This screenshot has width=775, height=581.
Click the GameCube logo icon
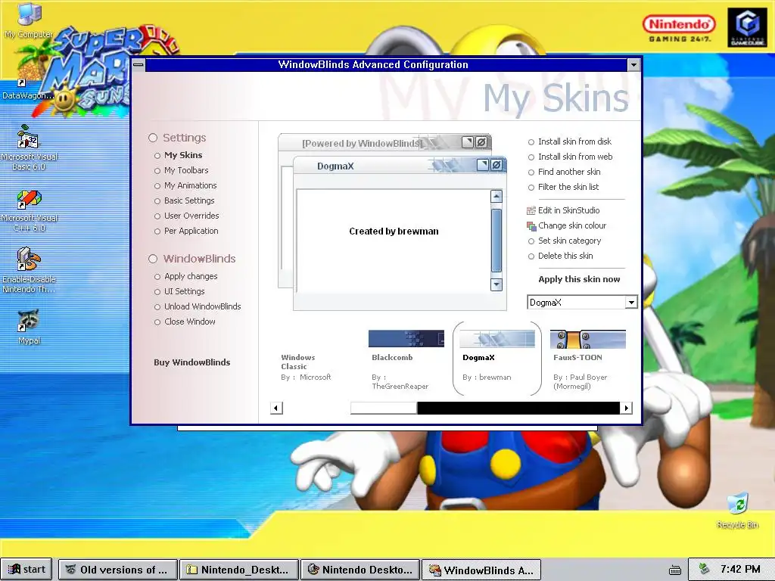coord(747,28)
